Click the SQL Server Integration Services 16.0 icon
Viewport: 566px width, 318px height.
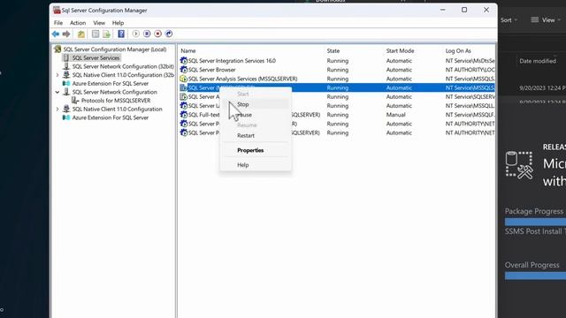pyautogui.click(x=184, y=61)
